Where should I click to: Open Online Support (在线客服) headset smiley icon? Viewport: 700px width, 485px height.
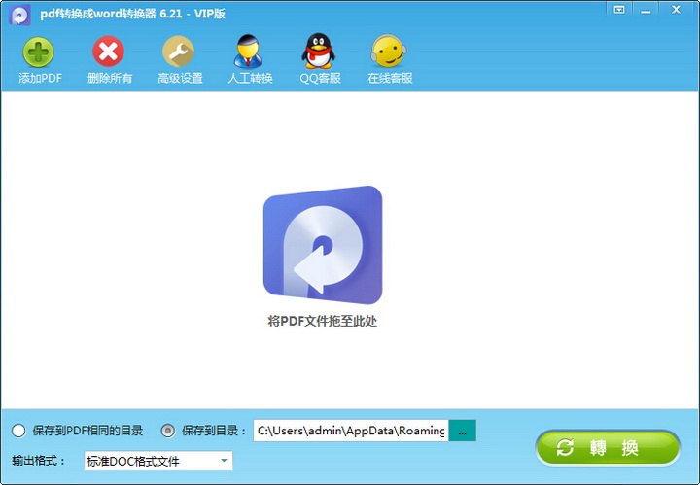point(388,51)
